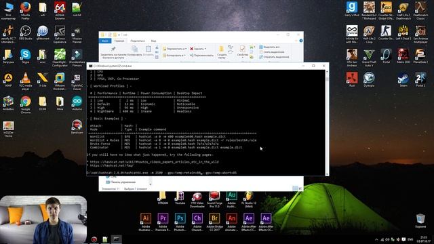This screenshot has height=244, width=434.
Task: Launch the Rust game shortcut
Action: [x=352, y=80]
